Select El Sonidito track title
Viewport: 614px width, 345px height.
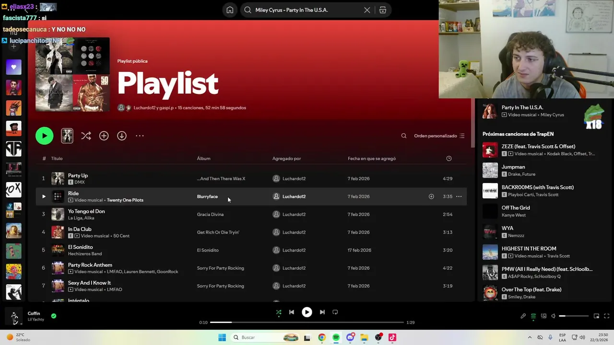[81, 247]
